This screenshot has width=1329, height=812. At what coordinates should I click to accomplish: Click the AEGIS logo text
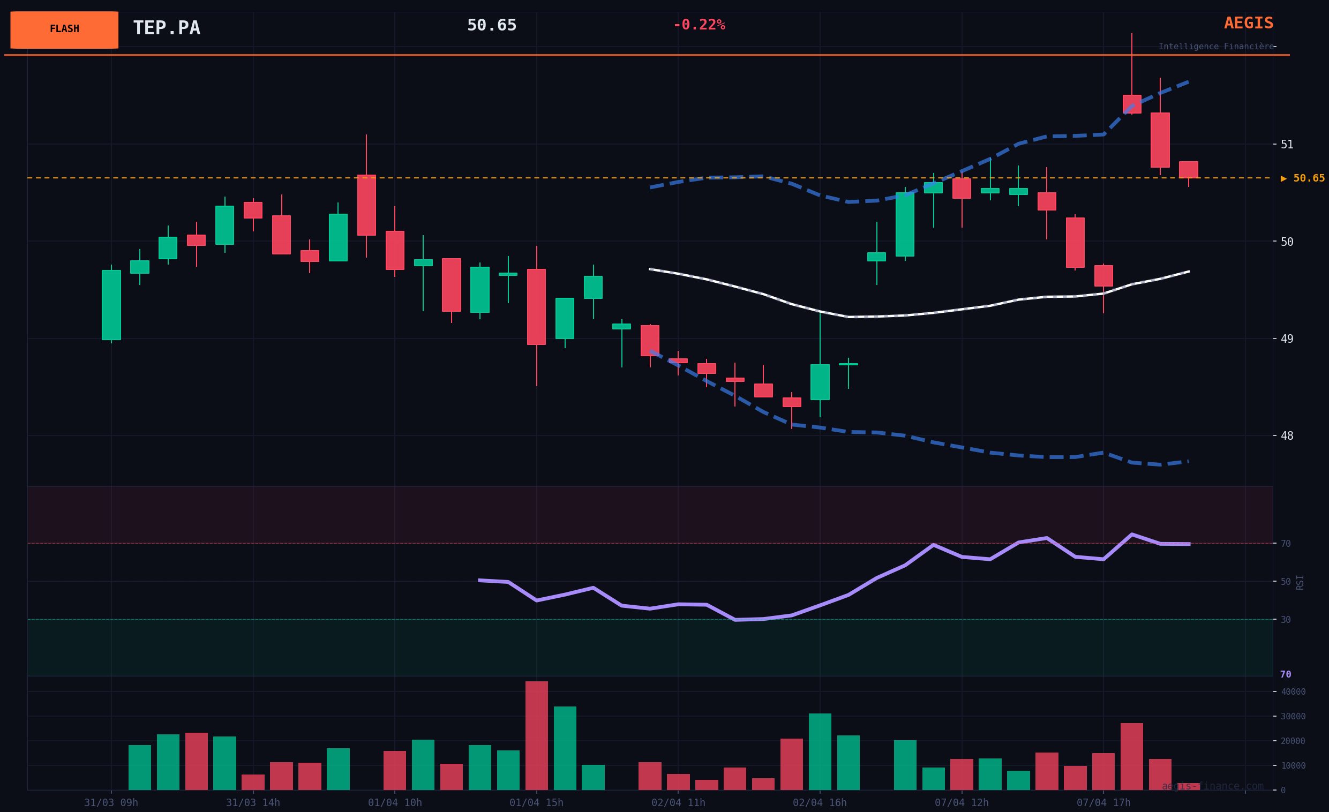(x=1248, y=23)
